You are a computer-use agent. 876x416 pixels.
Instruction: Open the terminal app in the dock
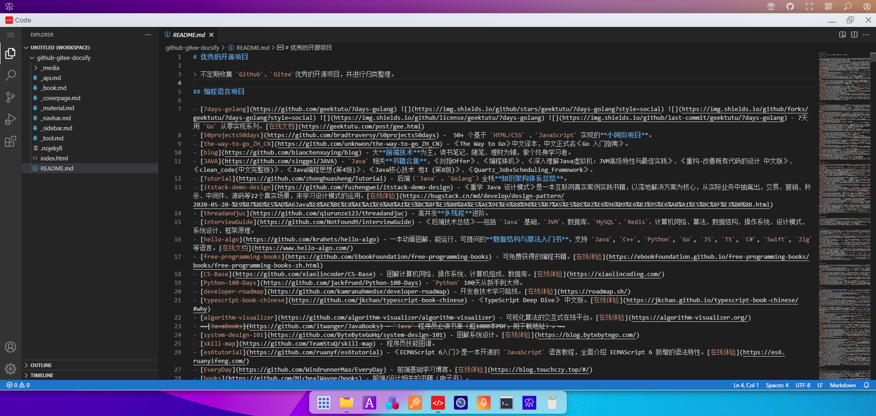[506, 403]
